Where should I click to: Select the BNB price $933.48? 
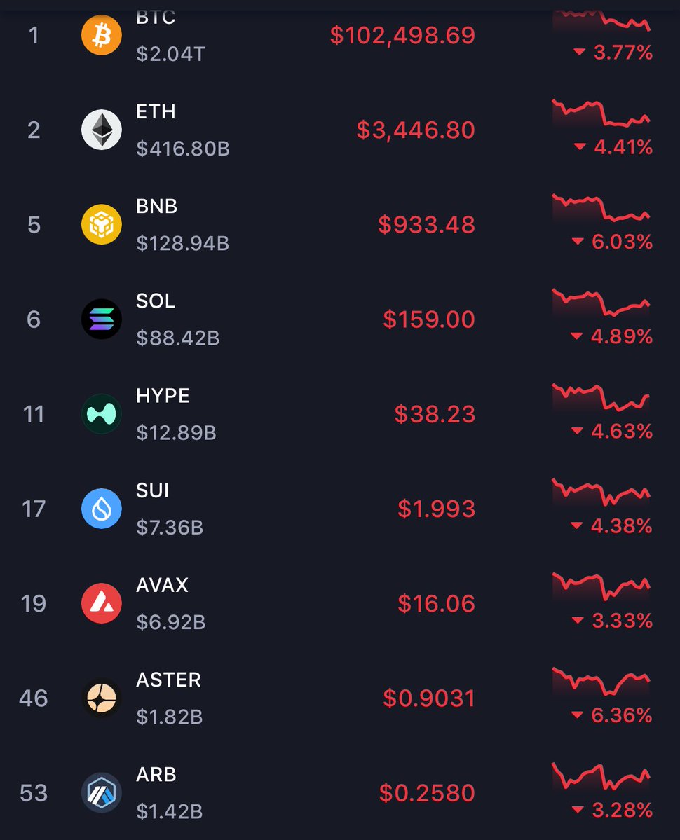point(426,225)
